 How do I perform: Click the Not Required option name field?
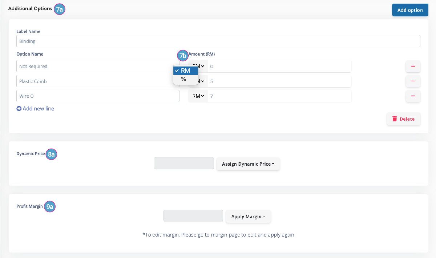click(x=98, y=66)
